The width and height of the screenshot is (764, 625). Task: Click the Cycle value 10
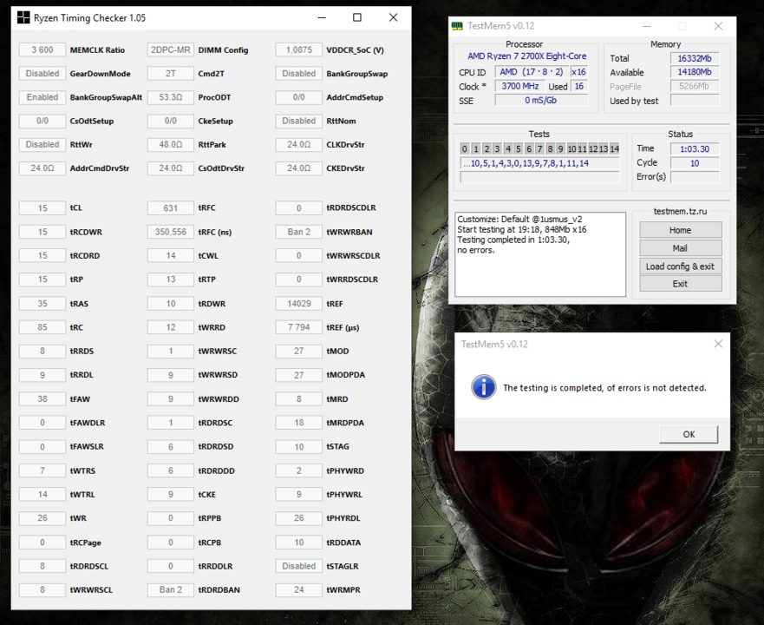pyautogui.click(x=695, y=163)
